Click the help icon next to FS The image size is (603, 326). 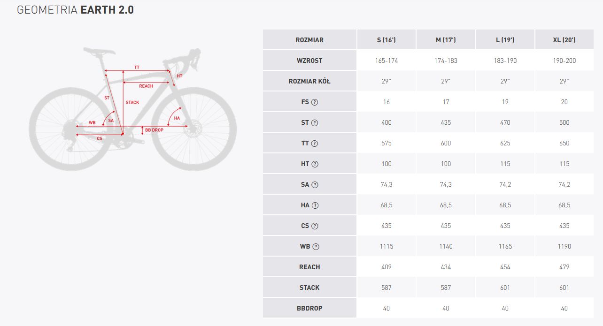point(315,102)
